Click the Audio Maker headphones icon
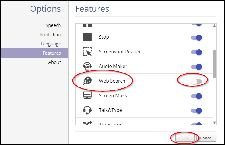 click(87, 67)
